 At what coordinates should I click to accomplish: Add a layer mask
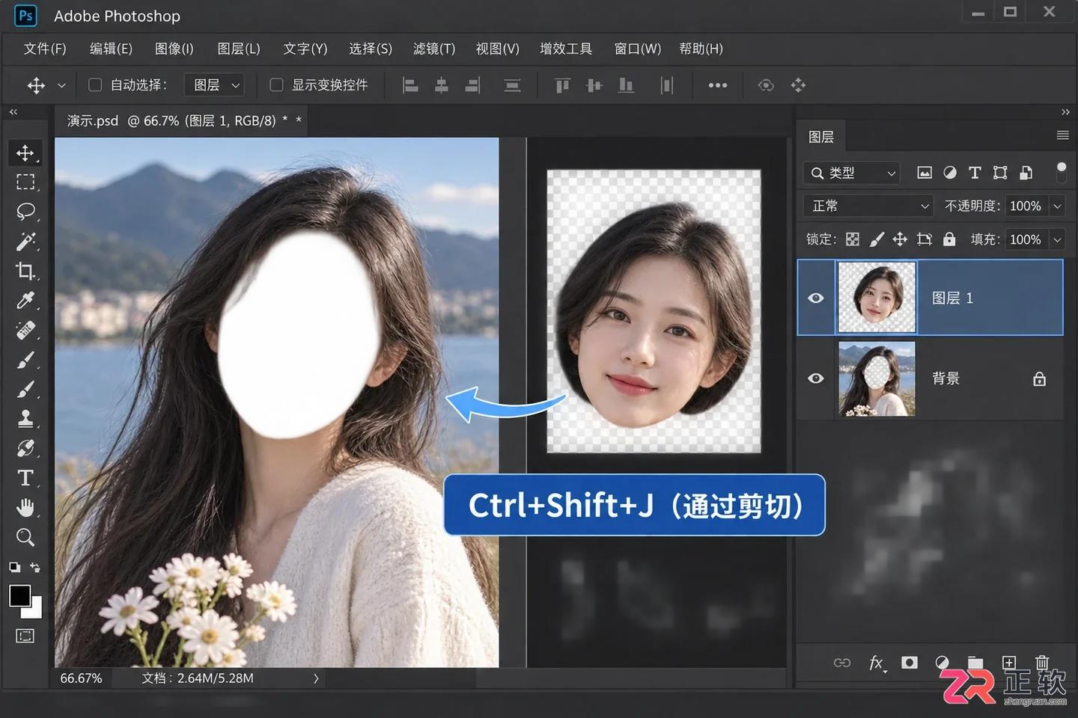pos(910,663)
